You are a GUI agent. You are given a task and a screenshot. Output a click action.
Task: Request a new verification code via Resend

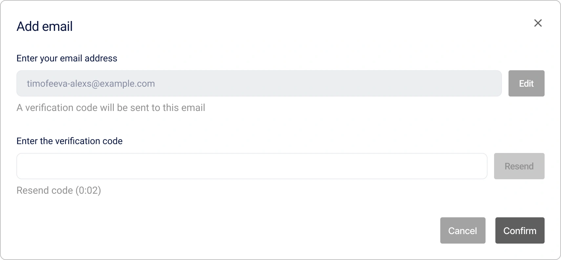(519, 166)
